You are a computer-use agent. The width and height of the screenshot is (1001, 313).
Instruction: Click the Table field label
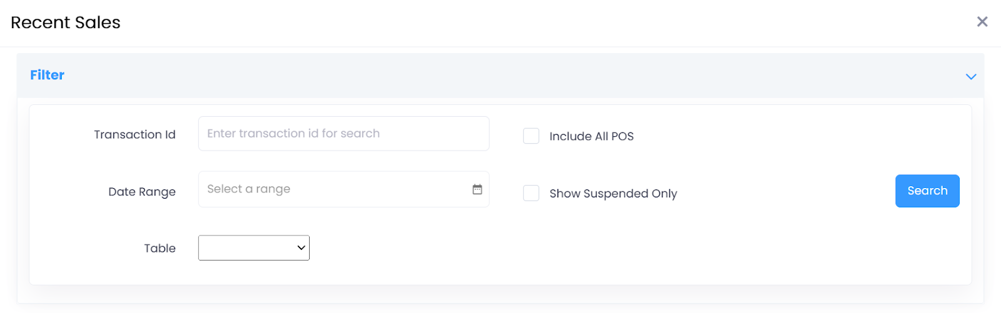[160, 248]
